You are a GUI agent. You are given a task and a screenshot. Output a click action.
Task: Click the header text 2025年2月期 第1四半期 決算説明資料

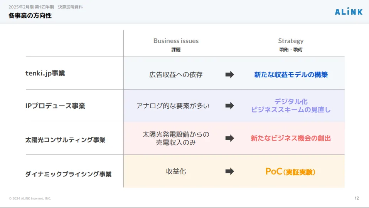pos(45,7)
